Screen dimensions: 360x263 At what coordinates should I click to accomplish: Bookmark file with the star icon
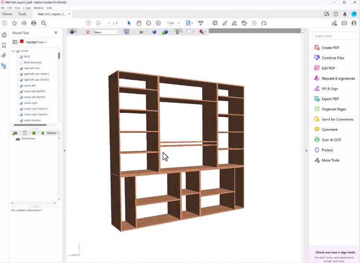14,23
